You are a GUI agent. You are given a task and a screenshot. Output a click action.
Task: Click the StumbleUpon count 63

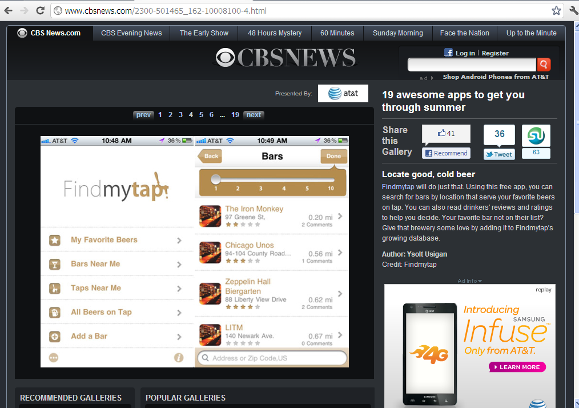click(536, 153)
